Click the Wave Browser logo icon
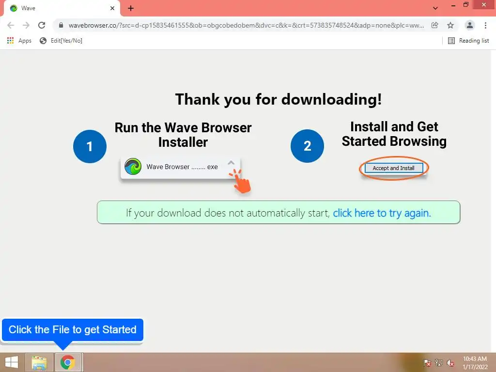Screen dimensions: 496x372 tap(133, 167)
